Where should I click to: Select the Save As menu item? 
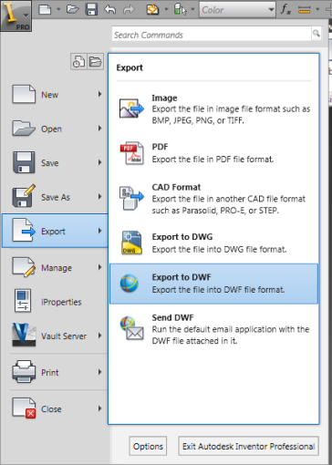click(55, 197)
